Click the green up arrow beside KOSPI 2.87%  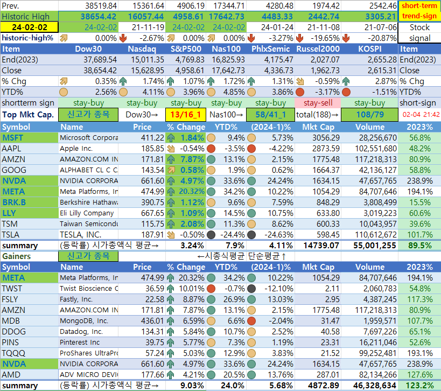tap(346, 81)
